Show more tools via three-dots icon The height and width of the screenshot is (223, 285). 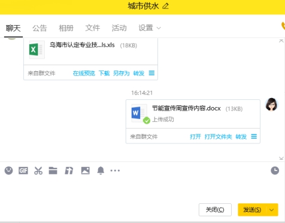tap(115, 170)
